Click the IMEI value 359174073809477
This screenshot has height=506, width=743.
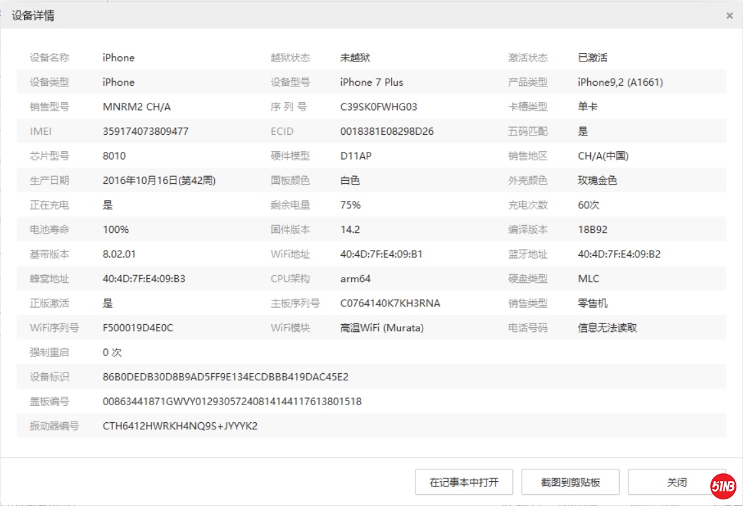(x=145, y=132)
